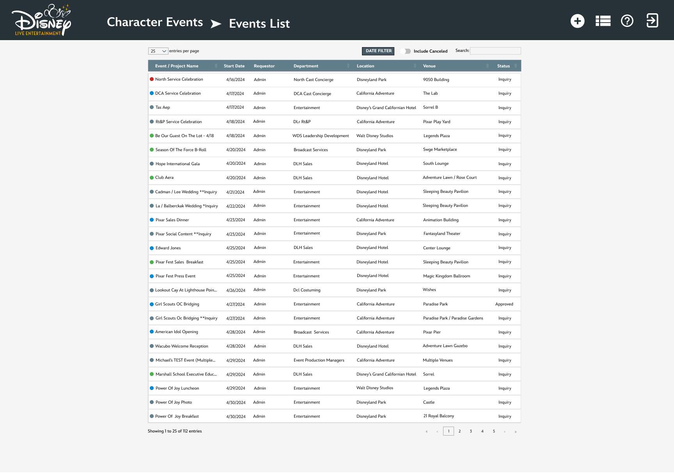Click the blue dot beside DCA Service Celebration

coord(152,93)
